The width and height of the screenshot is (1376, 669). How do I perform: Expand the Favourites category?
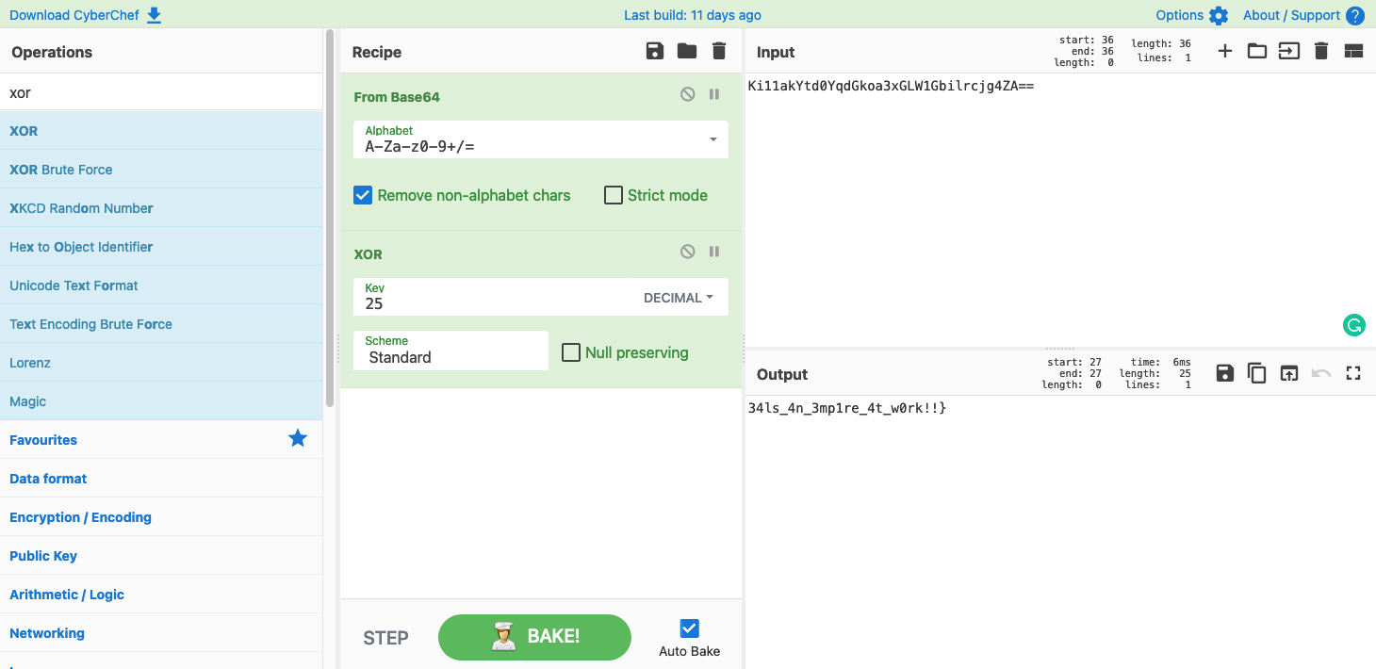coord(43,440)
